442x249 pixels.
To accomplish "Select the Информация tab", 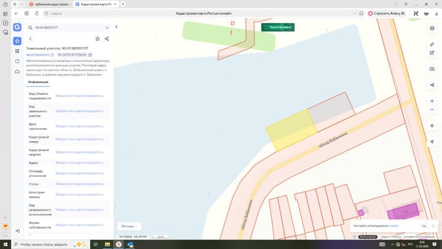I will [38, 82].
